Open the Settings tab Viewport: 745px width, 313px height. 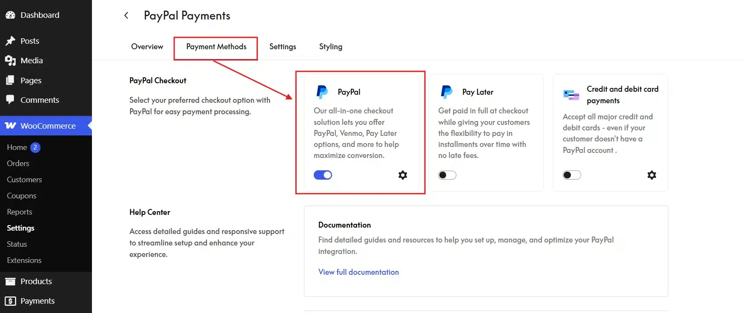pyautogui.click(x=283, y=47)
